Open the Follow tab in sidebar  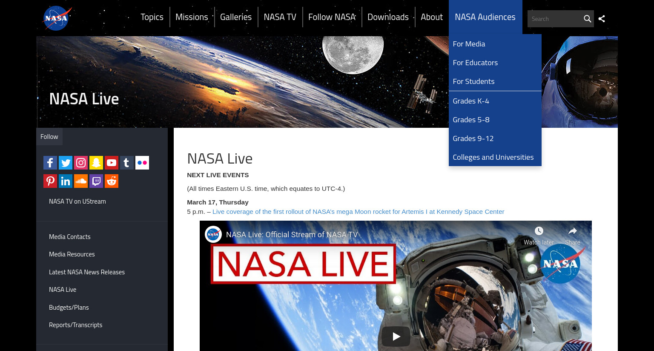click(49, 137)
